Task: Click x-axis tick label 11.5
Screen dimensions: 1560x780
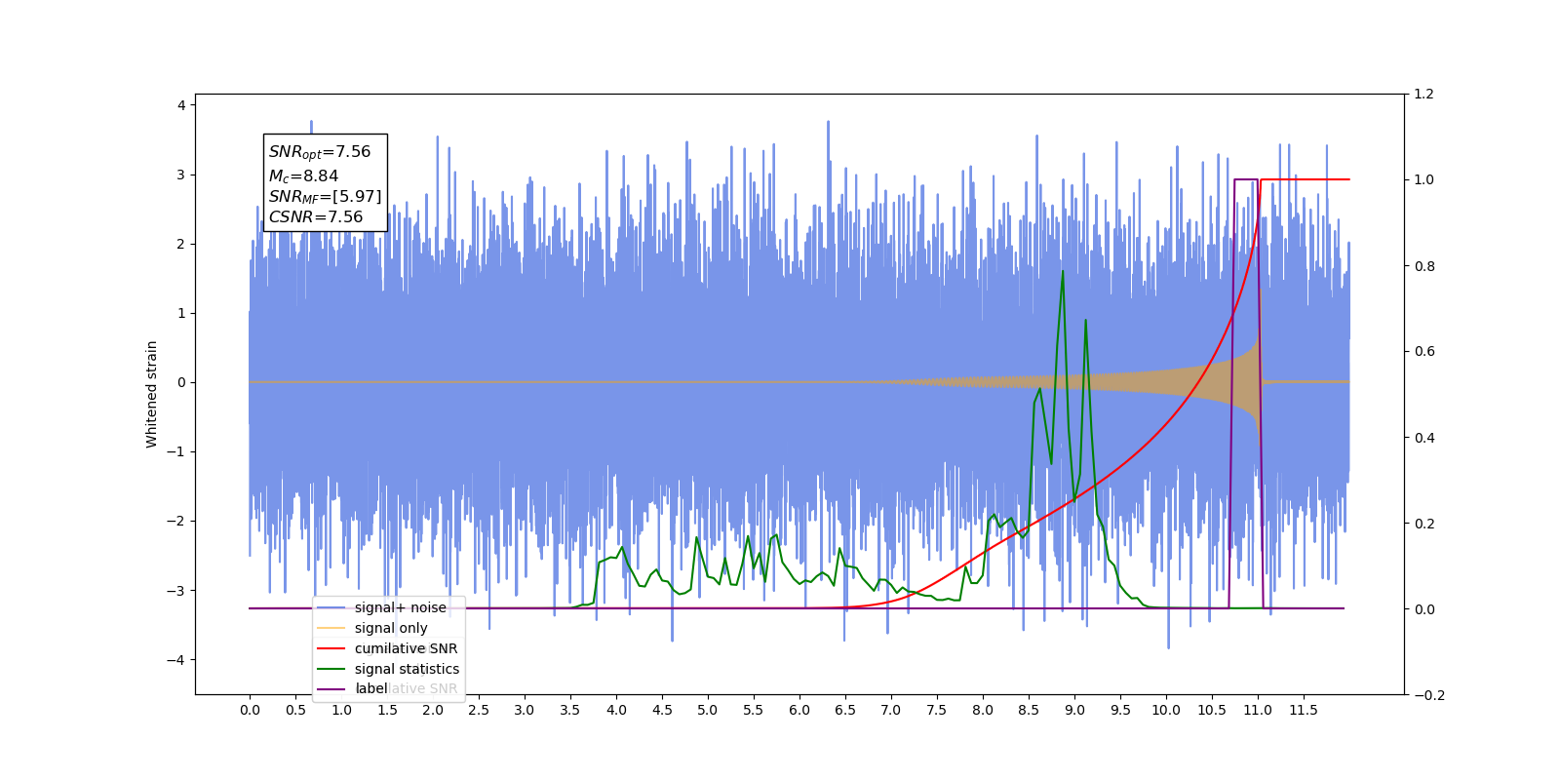Action: coord(1304,710)
